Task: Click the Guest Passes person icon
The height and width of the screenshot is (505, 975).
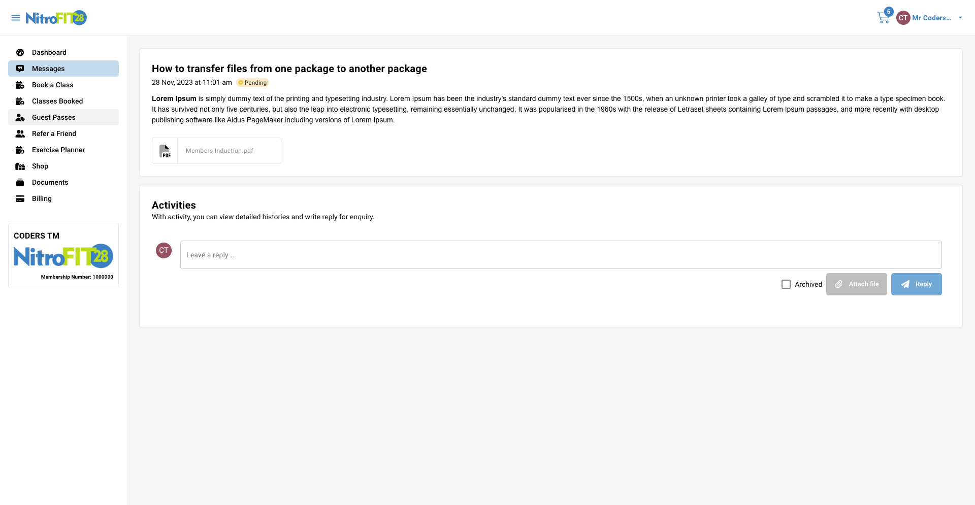Action: [20, 117]
